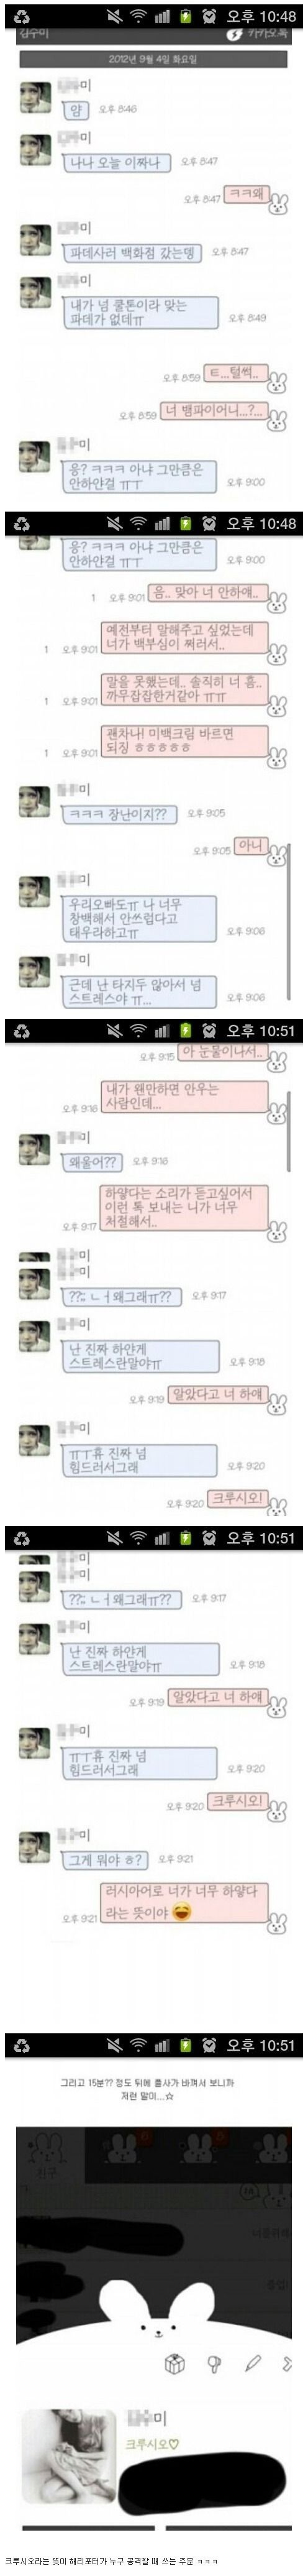Tap the bunny avatar next to ㅋㅋ왜 bubble

pyautogui.click(x=278, y=204)
